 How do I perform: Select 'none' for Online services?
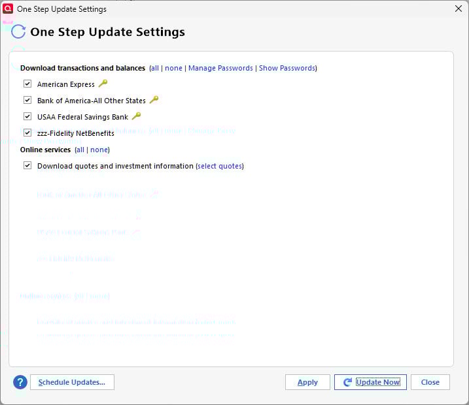click(x=99, y=150)
